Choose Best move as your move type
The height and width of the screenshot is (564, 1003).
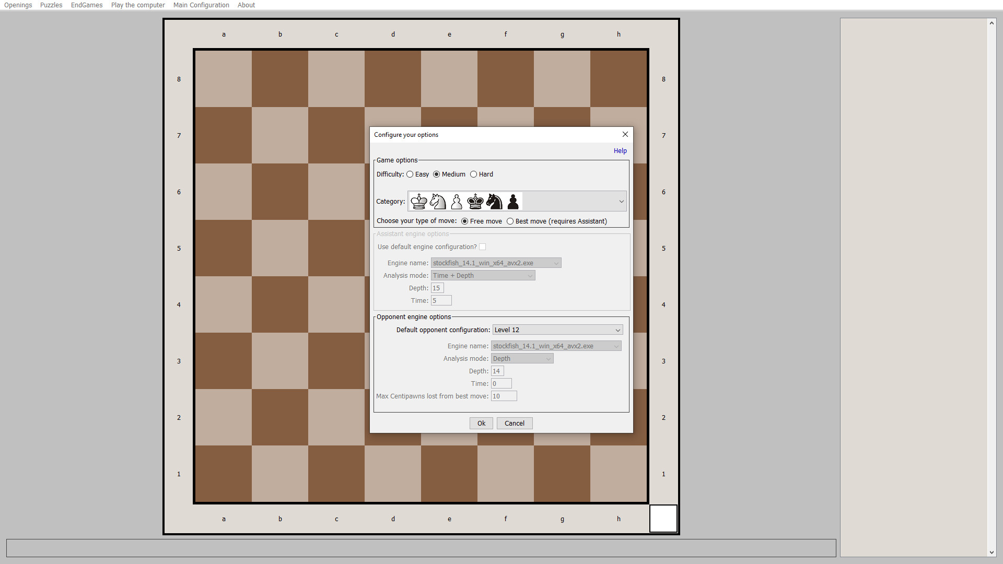510,221
